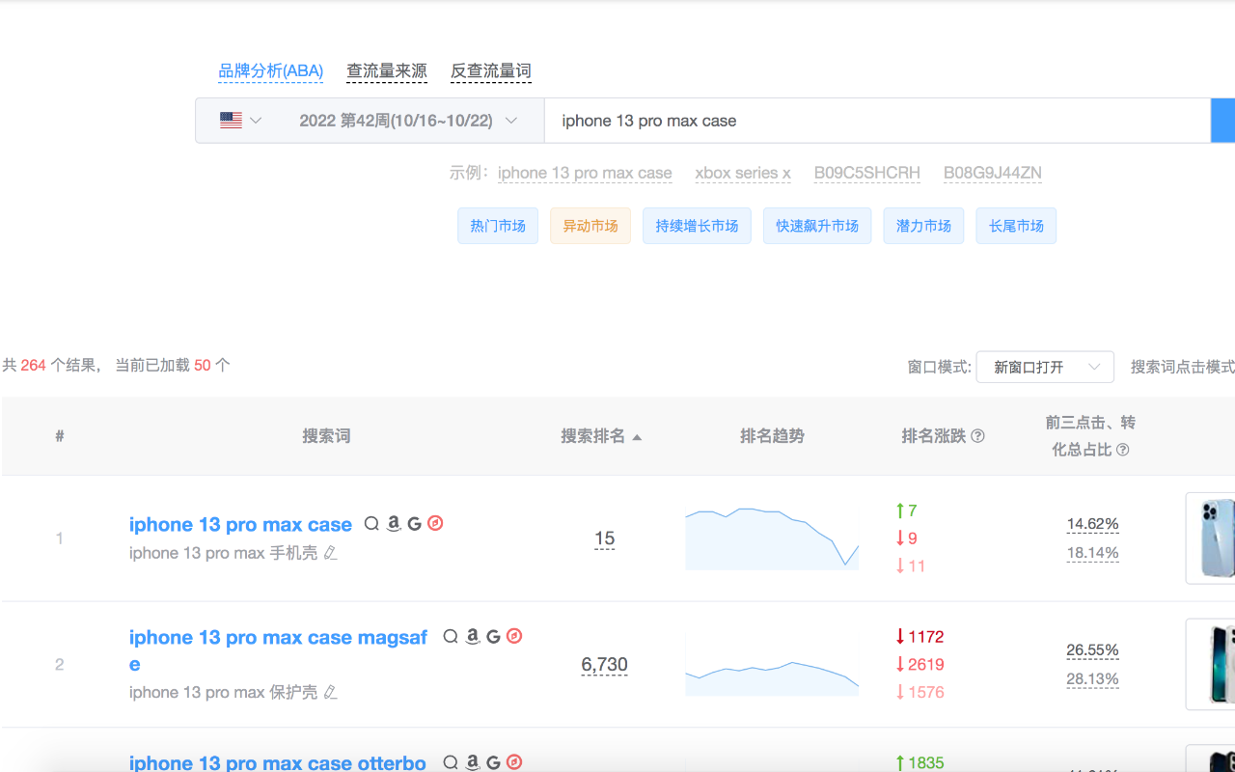Click Amazon icon for magsafe keyword row

coord(472,637)
